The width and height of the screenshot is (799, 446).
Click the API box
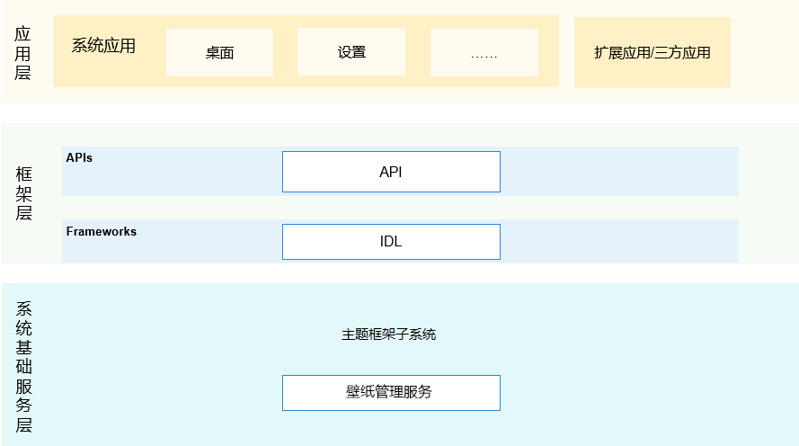(391, 172)
